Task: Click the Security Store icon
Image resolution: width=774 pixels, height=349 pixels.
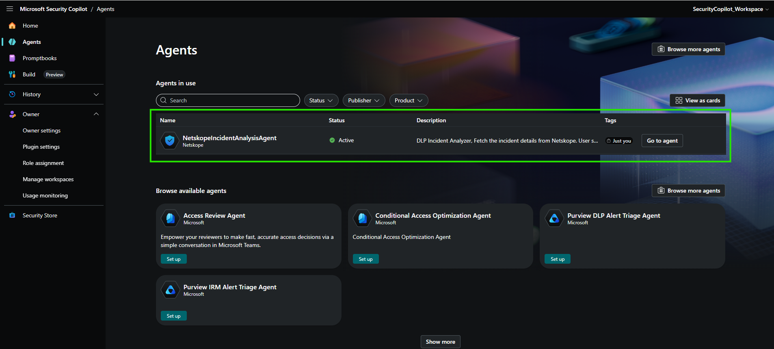Action: point(12,215)
